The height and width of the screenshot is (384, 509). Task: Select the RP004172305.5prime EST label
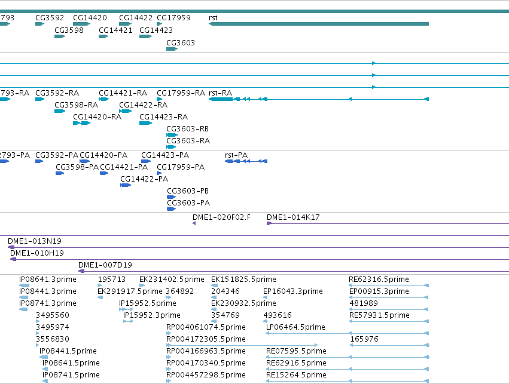(206, 340)
